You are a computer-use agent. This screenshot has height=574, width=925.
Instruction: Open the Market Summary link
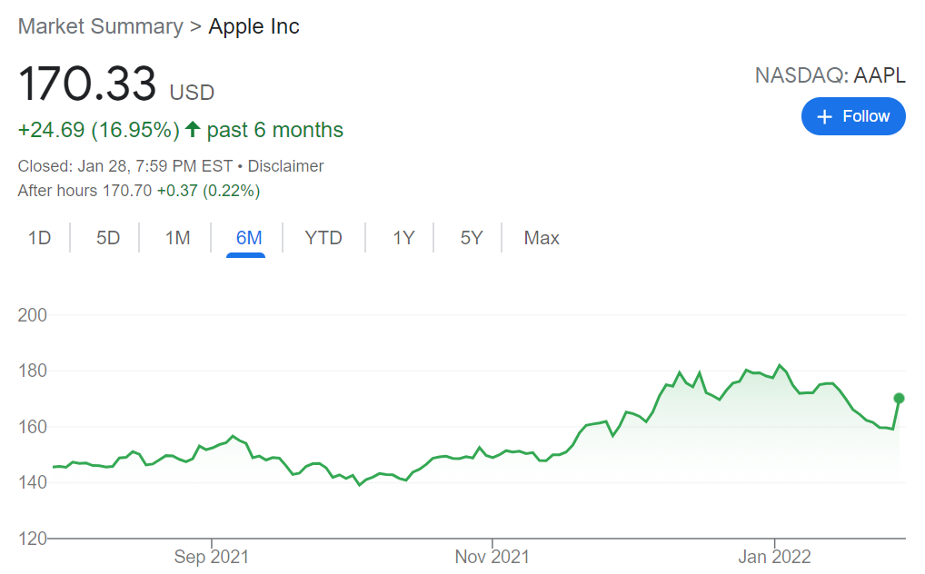click(100, 26)
